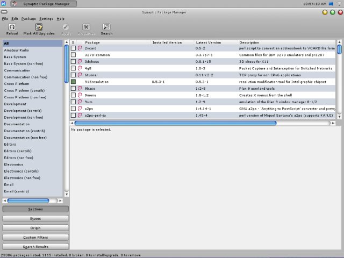Click Debian swirl icon beside a2ps

click(x=80, y=109)
